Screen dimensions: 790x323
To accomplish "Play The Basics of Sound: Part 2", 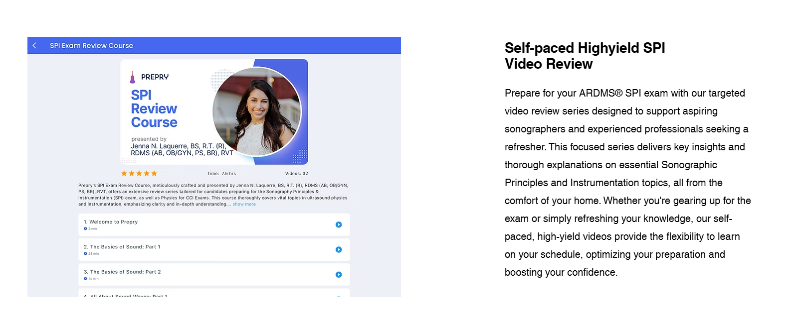I will coord(339,274).
